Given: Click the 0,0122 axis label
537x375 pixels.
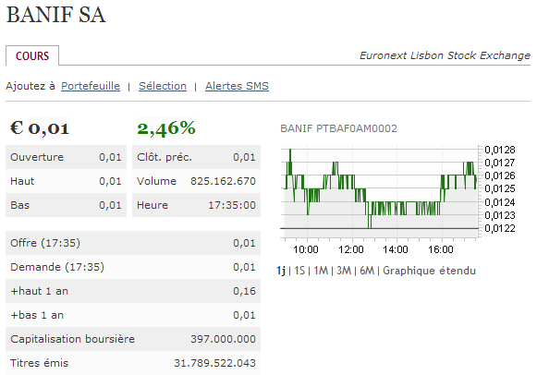Looking at the screenshot, I should 500,228.
